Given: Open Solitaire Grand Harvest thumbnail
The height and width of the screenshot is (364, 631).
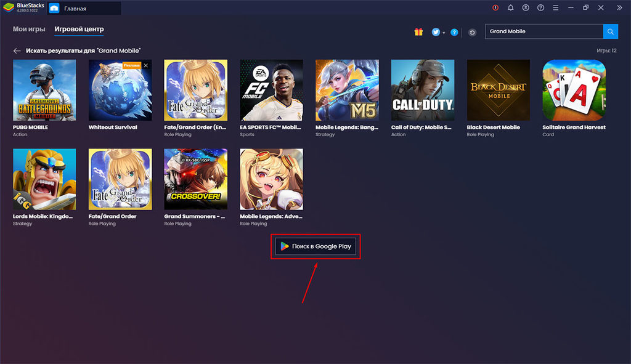Looking at the screenshot, I should [x=574, y=90].
